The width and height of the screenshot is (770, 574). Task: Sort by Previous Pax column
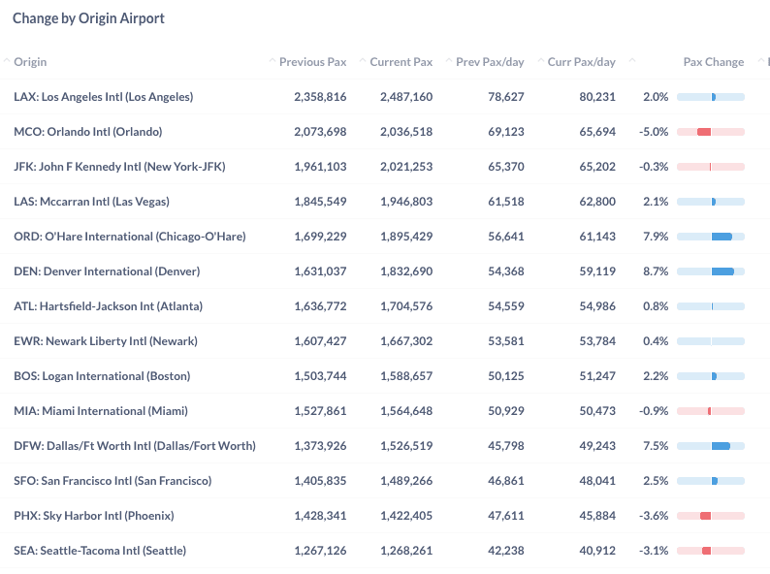tap(313, 62)
